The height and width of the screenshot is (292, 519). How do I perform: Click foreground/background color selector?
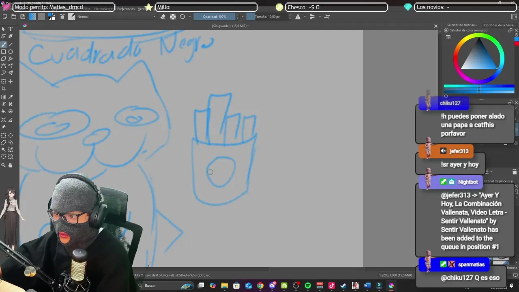51,17
